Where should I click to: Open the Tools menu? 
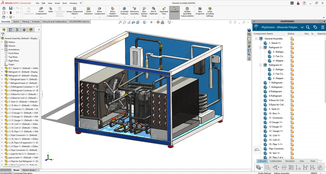pyautogui.click(x=65, y=3)
